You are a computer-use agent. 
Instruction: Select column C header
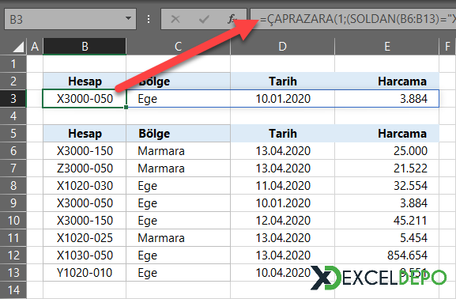point(178,47)
